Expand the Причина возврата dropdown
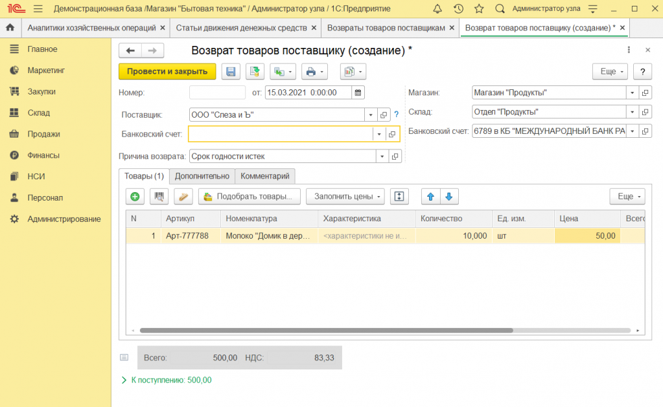 382,157
